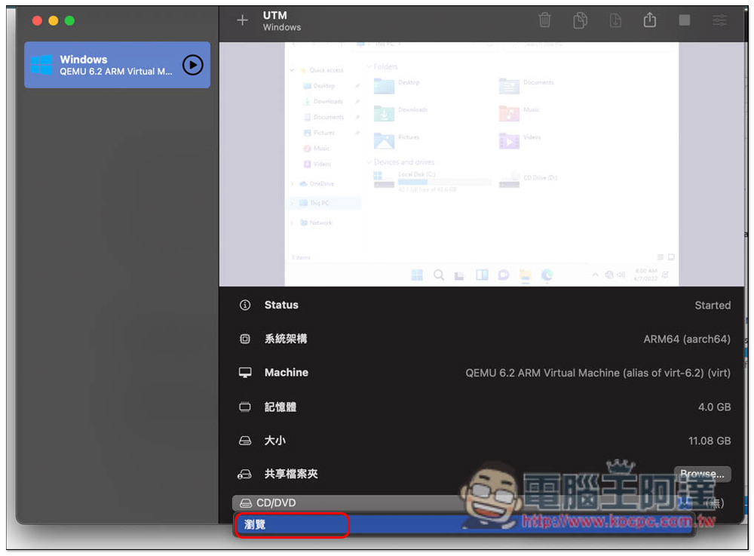Click the move VM document icon

(x=615, y=20)
